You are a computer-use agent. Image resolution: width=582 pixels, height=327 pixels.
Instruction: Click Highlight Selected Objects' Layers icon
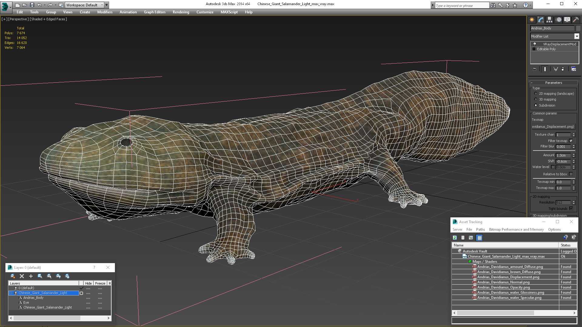coord(49,276)
